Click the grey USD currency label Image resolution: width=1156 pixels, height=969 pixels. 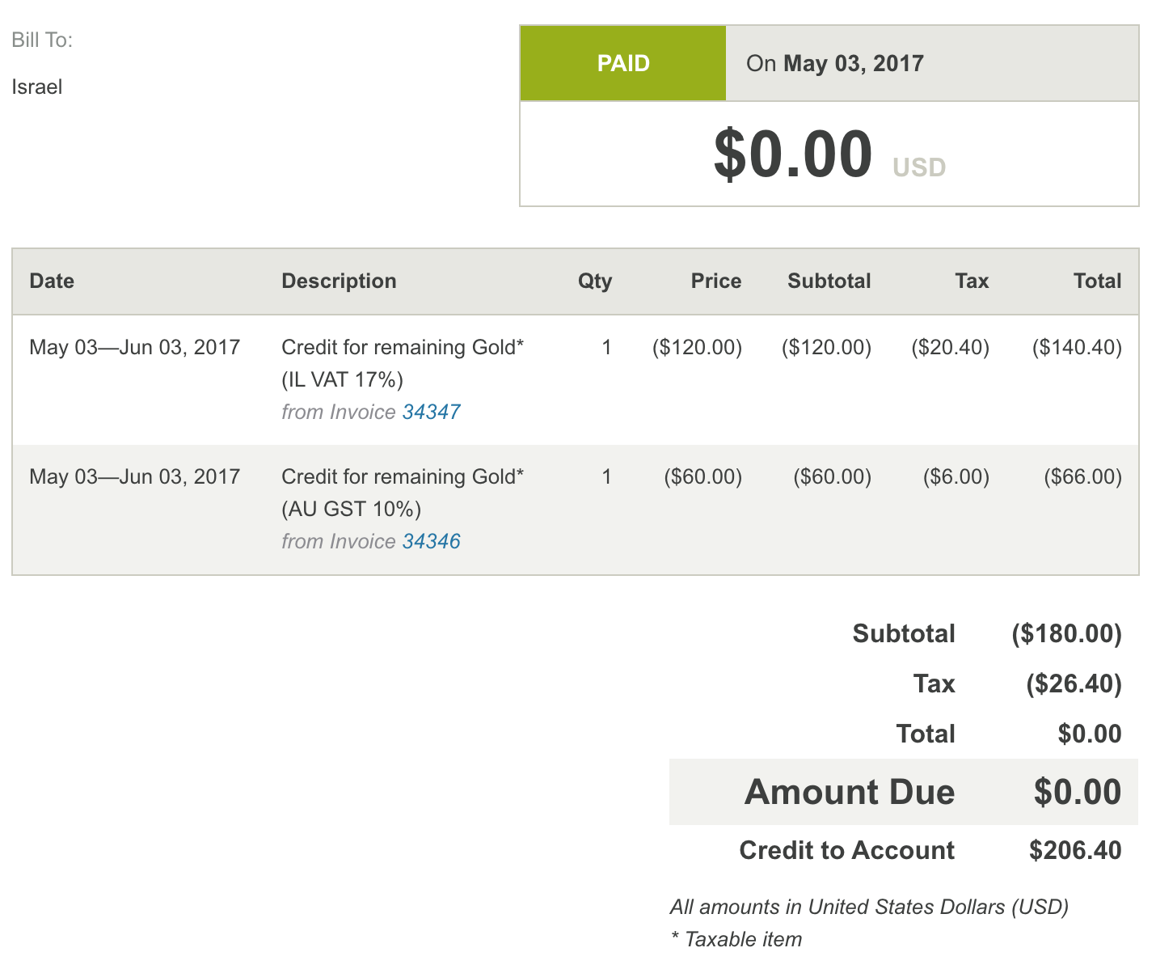point(919,167)
